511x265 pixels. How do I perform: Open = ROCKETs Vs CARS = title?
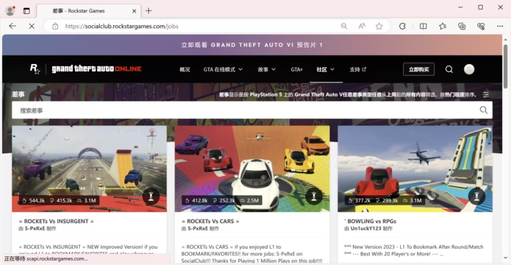210,221
